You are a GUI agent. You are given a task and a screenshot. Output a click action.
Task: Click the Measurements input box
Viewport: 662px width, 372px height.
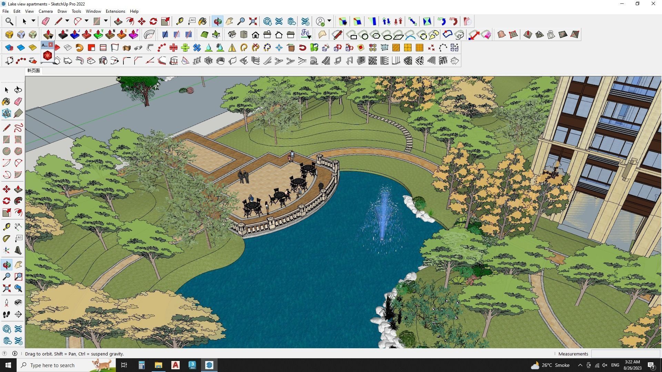625,354
